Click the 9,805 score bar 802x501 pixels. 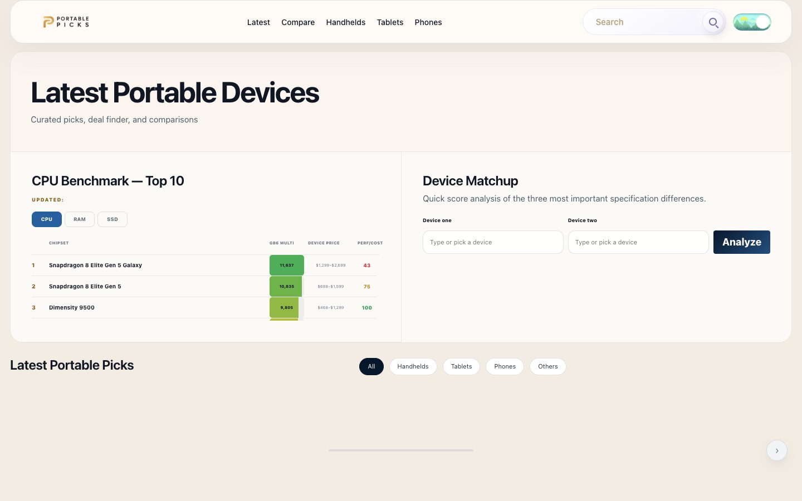click(x=284, y=308)
